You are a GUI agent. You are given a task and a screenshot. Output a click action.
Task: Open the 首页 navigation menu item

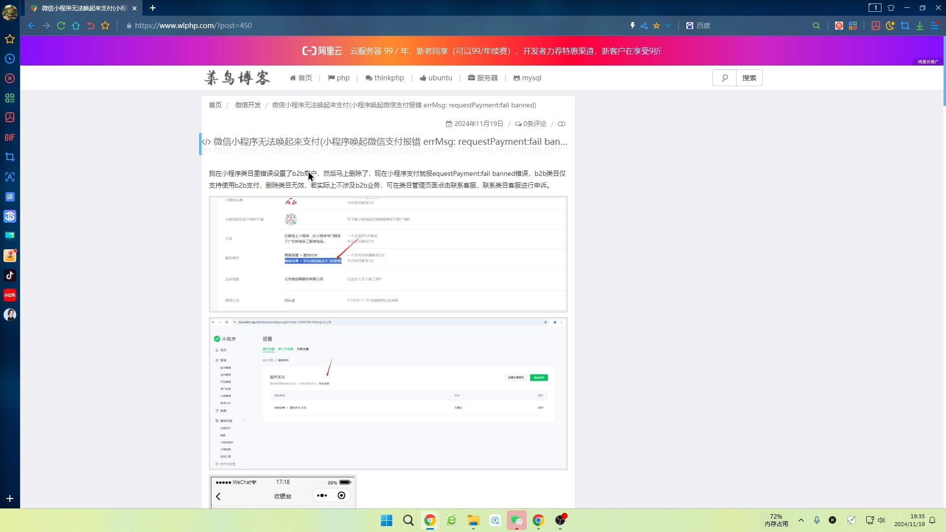pos(301,78)
